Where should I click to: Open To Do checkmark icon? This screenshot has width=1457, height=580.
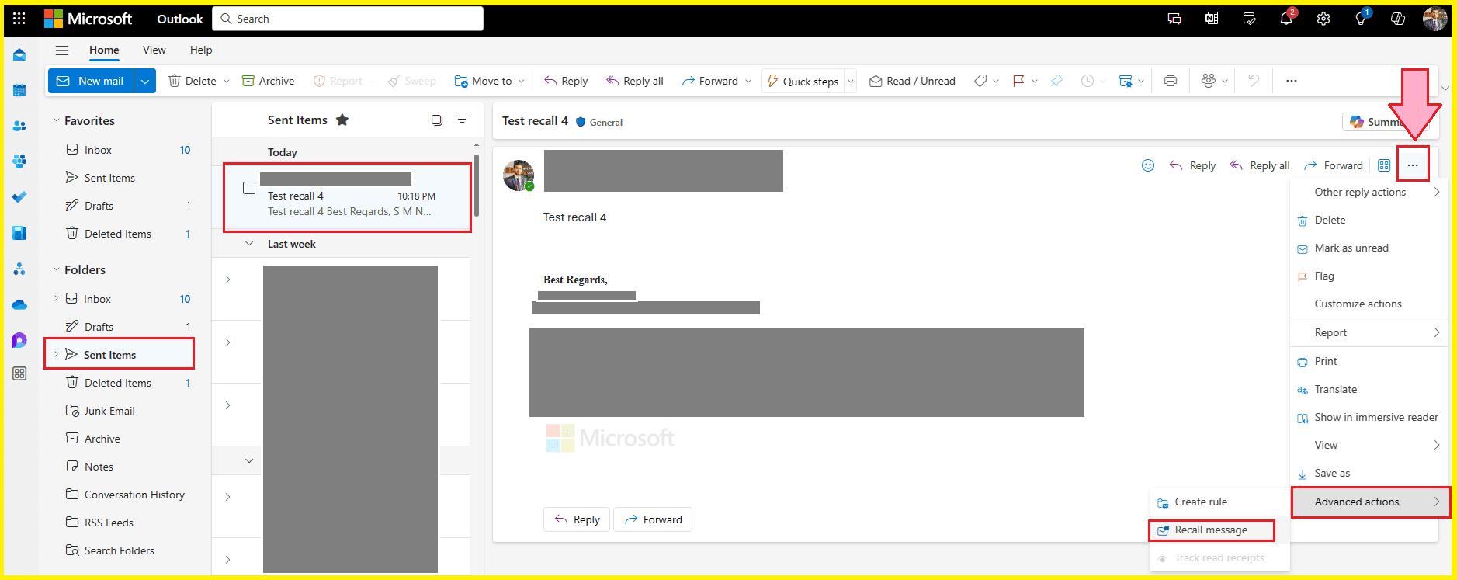click(19, 197)
